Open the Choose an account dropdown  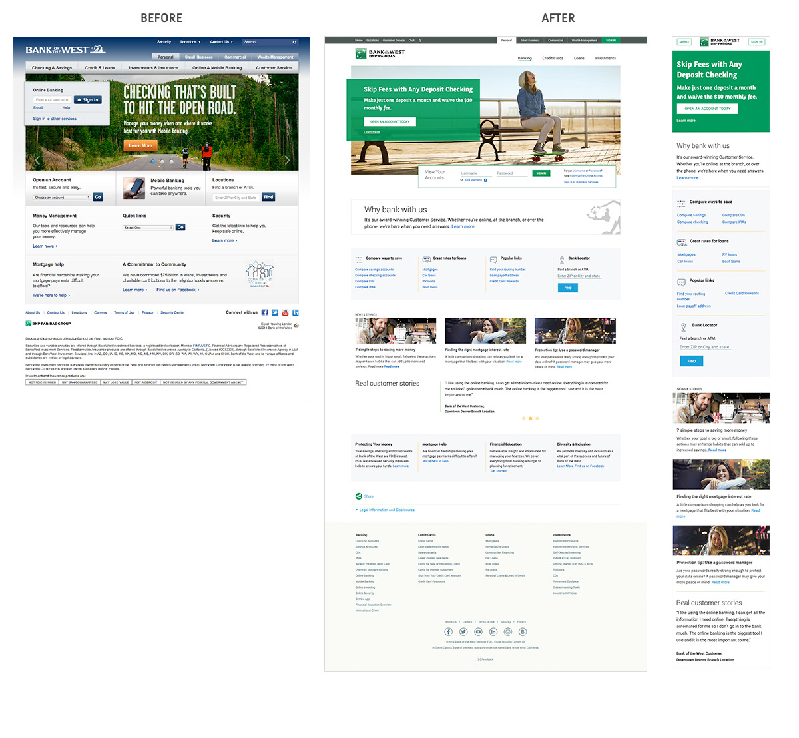click(x=62, y=198)
